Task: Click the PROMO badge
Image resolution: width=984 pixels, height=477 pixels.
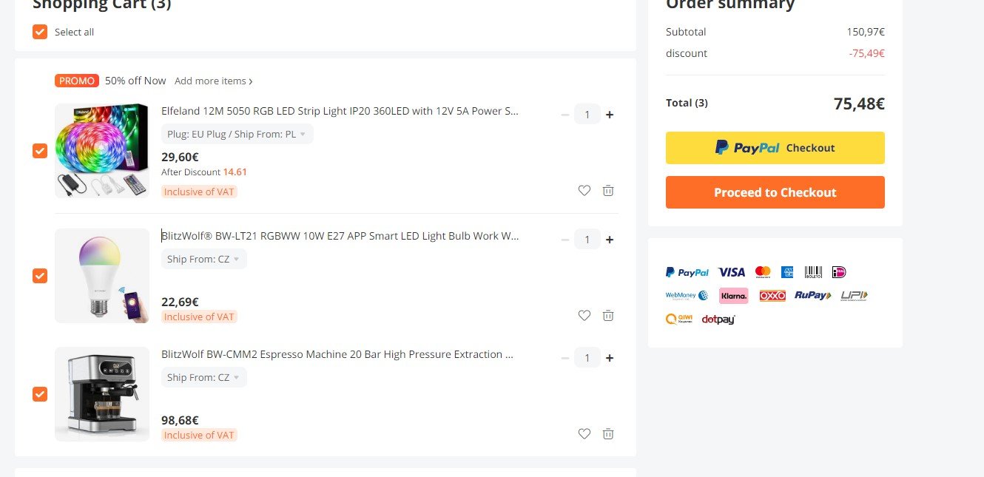Action: (x=77, y=81)
